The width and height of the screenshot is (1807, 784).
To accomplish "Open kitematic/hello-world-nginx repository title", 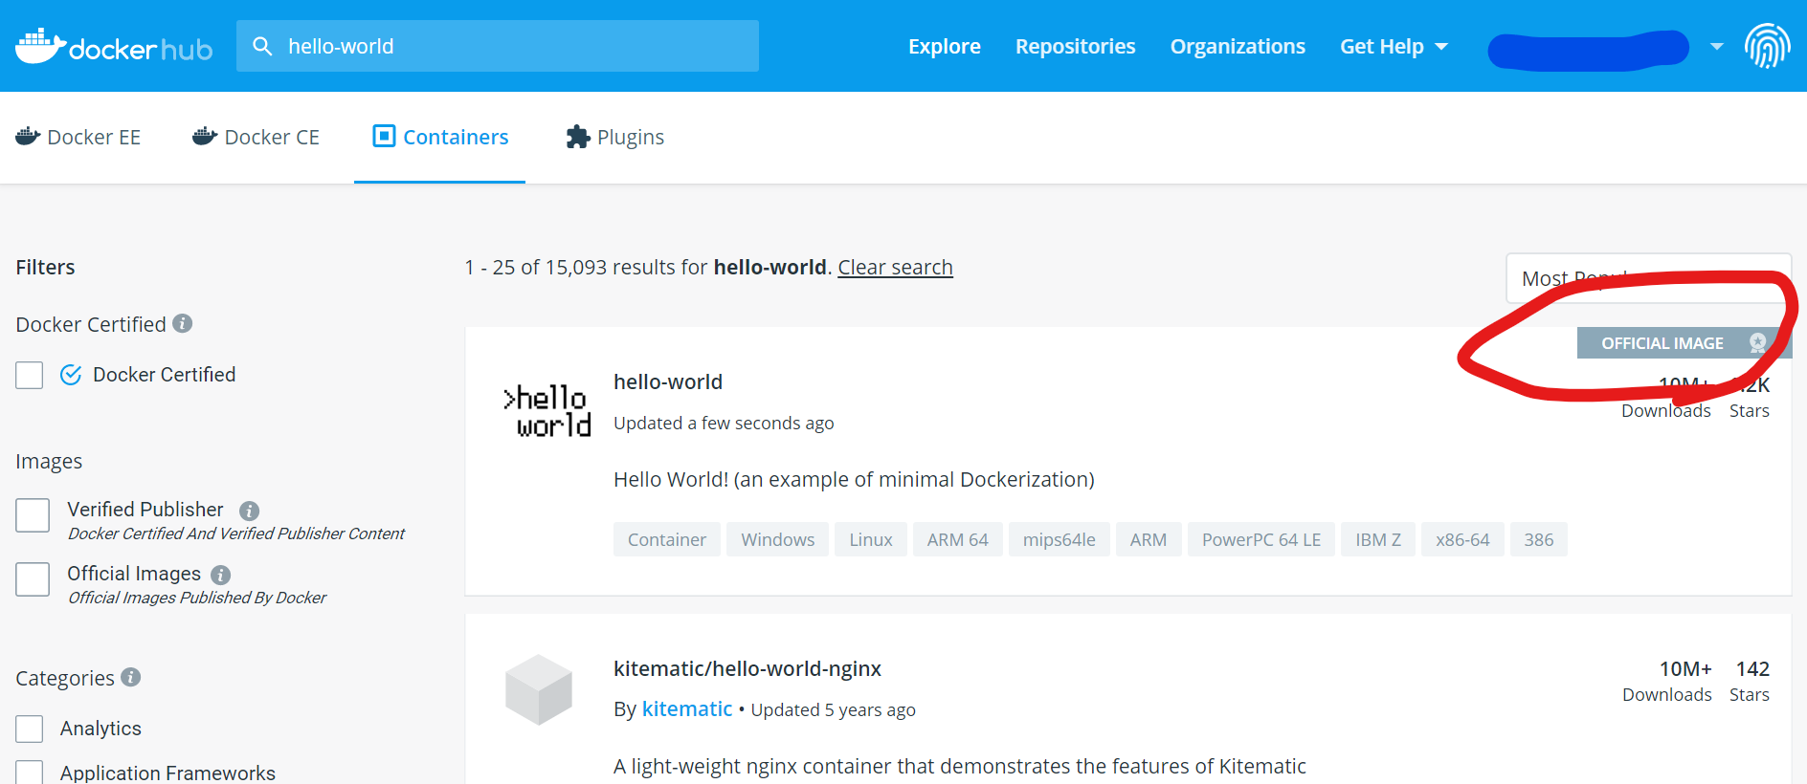I will point(747,668).
